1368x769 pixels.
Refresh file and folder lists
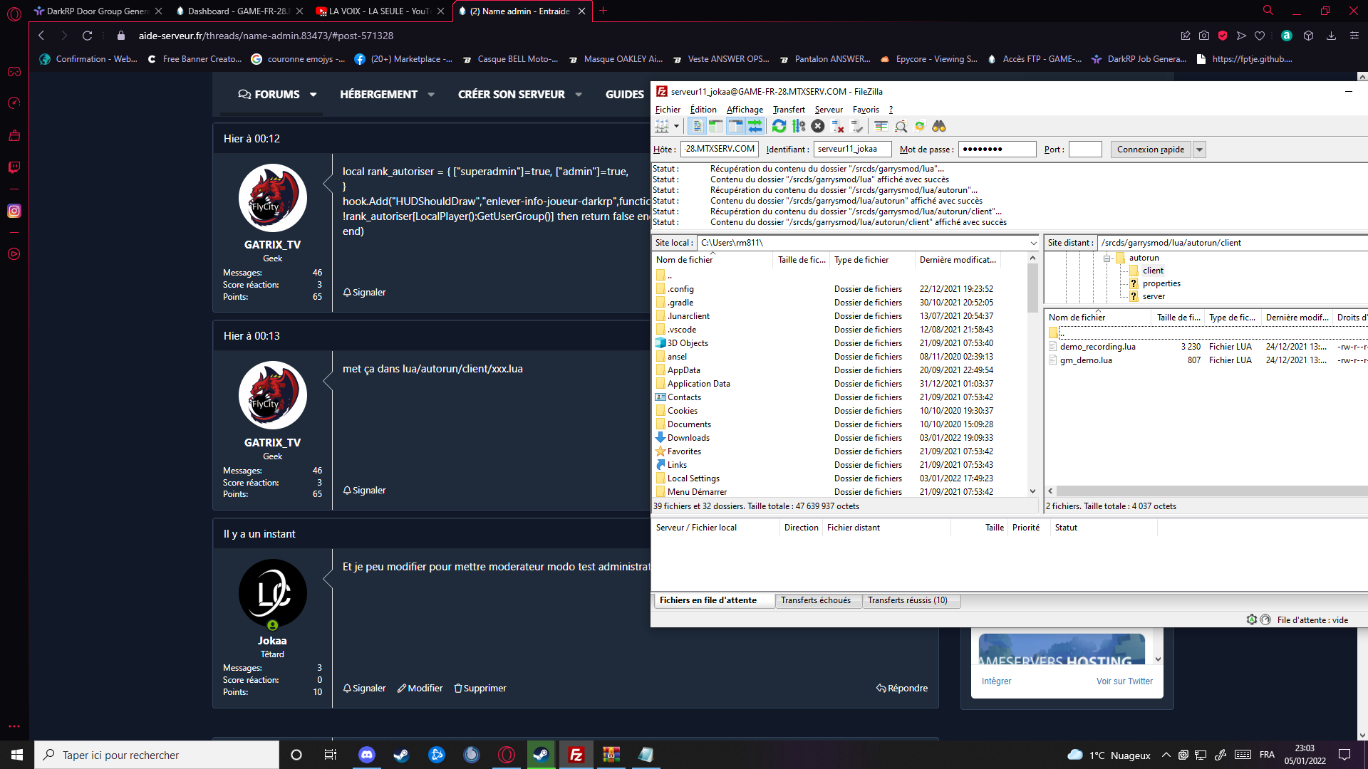[779, 126]
